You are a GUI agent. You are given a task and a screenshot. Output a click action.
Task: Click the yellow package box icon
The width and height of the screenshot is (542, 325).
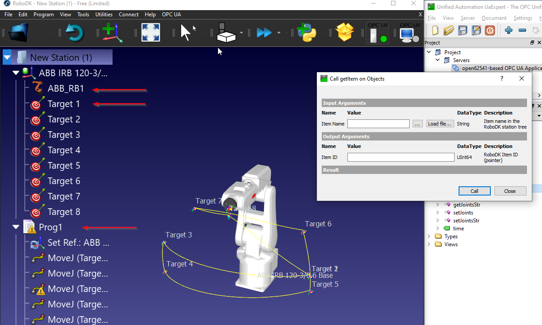345,32
